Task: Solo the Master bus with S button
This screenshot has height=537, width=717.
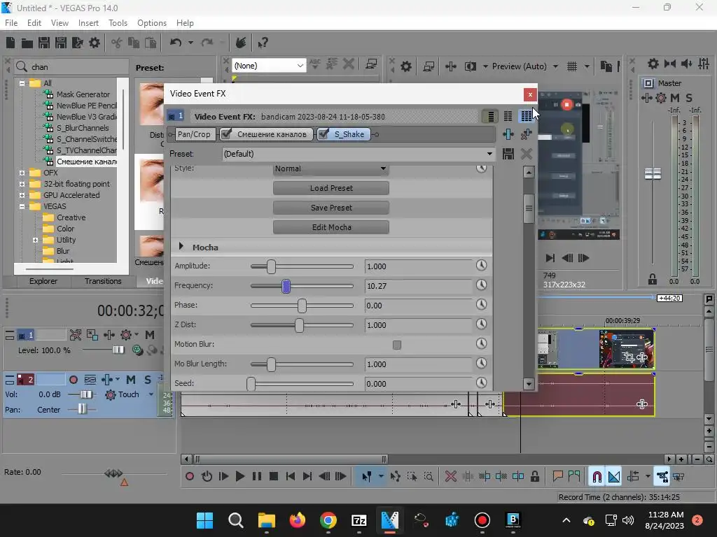Action: [689, 98]
